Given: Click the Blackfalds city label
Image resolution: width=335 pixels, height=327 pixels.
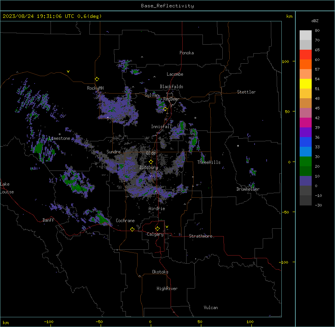Looking at the screenshot, I should coord(171,87).
